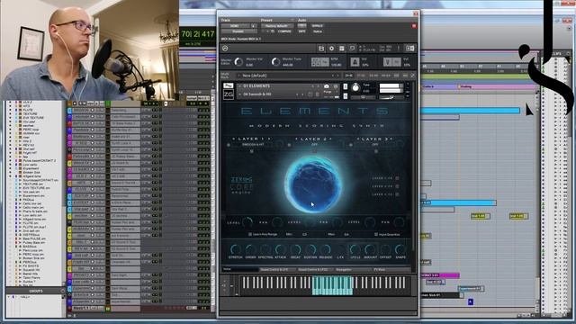Click the blue Elements orb
The width and height of the screenshot is (576, 324).
[313, 184]
